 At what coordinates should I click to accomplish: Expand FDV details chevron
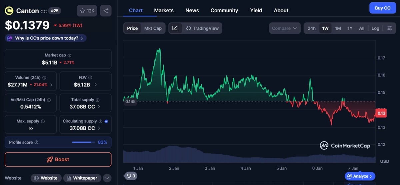[96, 85]
